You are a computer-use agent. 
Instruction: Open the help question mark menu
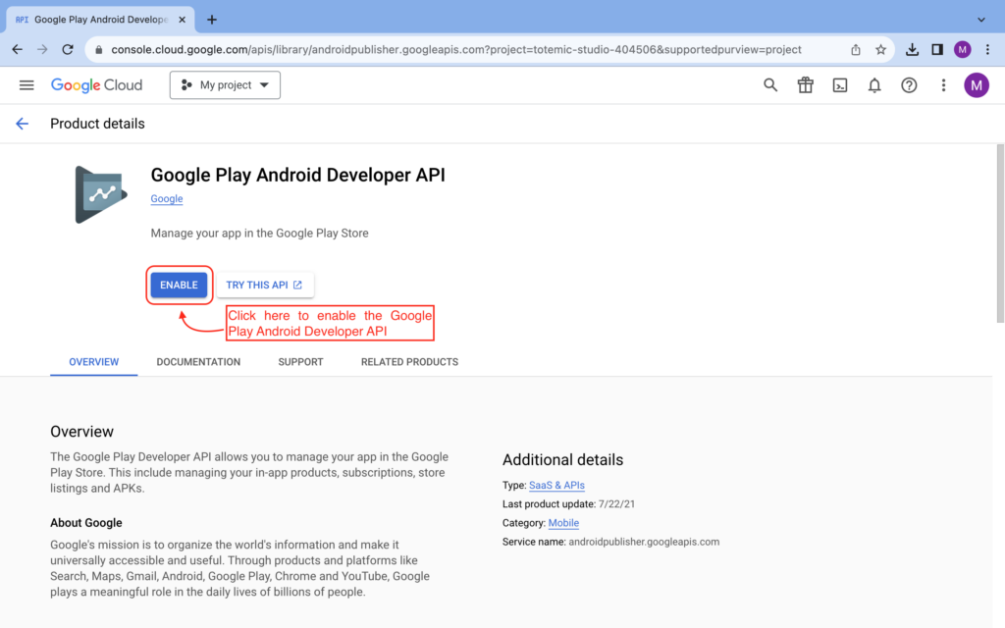point(909,85)
